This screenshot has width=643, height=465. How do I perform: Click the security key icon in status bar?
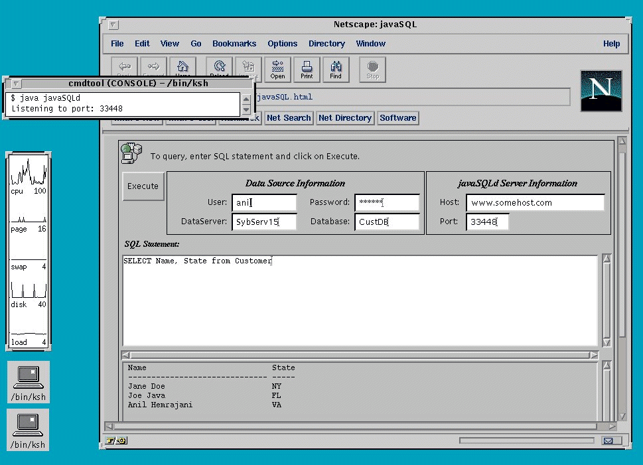tap(117, 440)
